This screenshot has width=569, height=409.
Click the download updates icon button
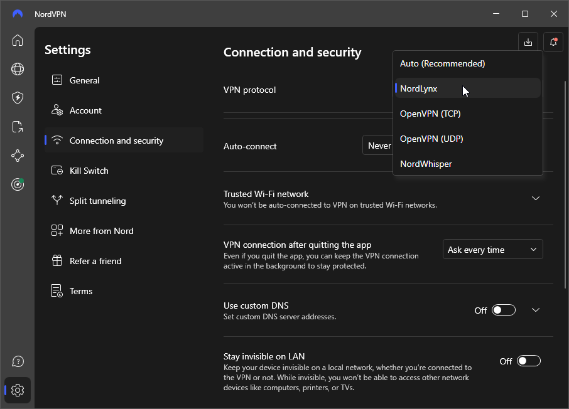click(x=528, y=42)
